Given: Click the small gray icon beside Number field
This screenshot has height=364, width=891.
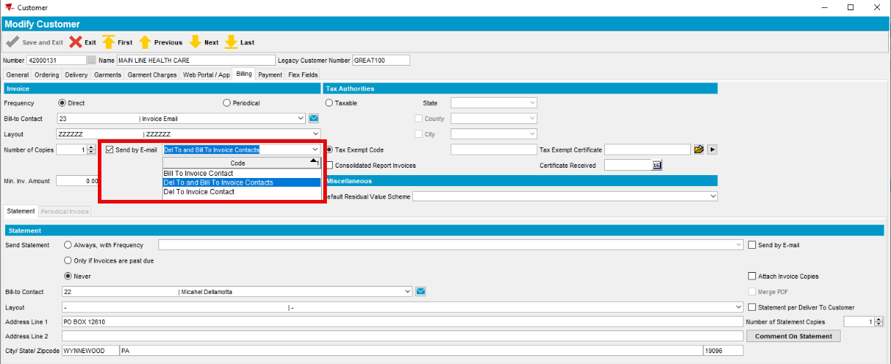Looking at the screenshot, I should point(91,61).
